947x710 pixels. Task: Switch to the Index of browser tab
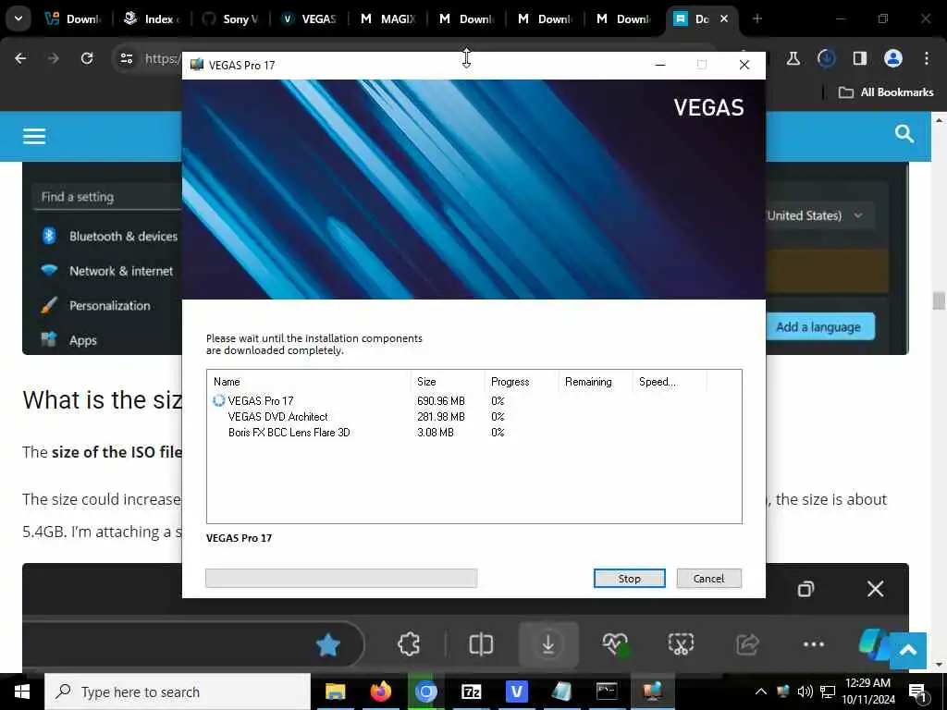153,18
